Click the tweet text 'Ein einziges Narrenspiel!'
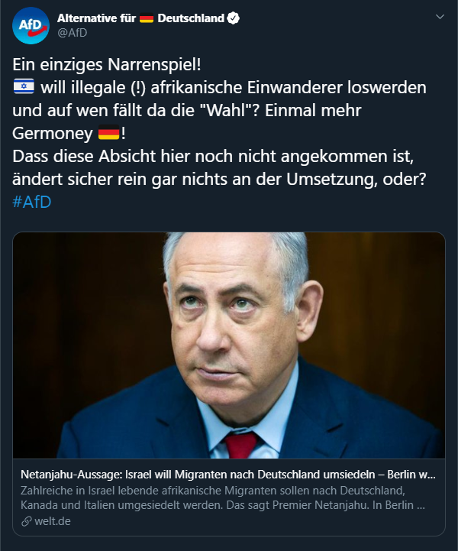Screen dimensions: 458x551 [x=107, y=65]
